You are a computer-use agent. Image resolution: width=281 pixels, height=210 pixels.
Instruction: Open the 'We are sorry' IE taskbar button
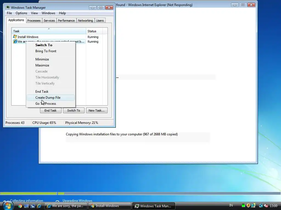pyautogui.click(x=66, y=206)
